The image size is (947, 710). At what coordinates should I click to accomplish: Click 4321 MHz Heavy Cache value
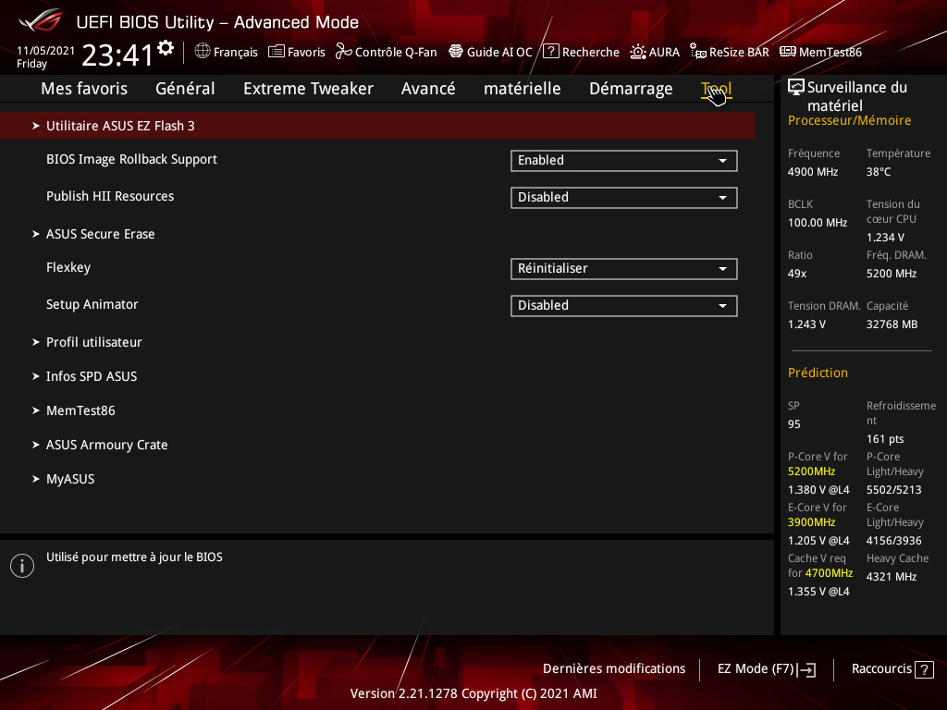[891, 577]
